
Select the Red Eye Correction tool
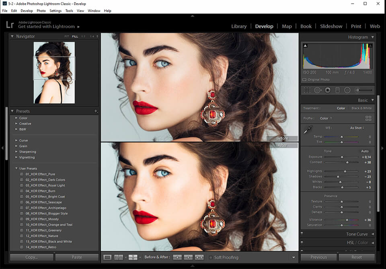[327, 90]
